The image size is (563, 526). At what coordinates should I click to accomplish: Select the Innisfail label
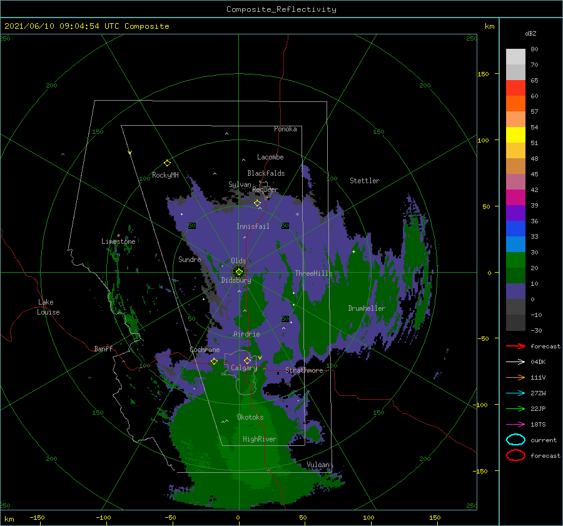pos(253,226)
